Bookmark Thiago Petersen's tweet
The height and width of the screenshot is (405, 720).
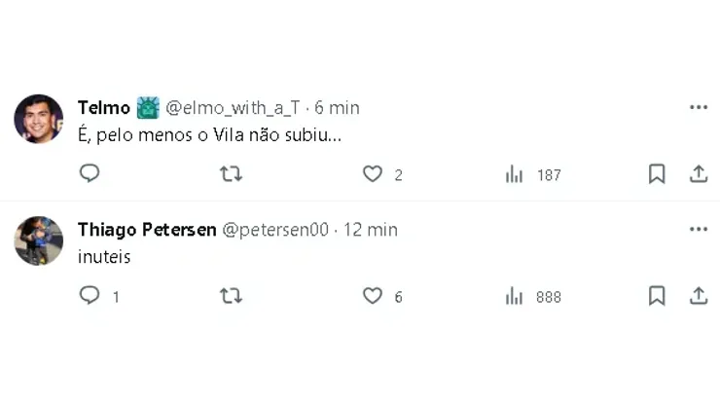coord(657,296)
